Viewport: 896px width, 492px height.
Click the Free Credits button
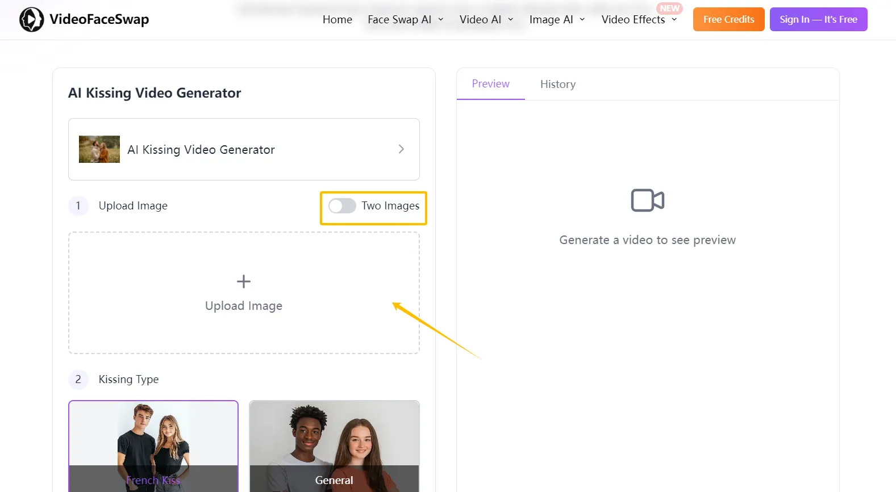pos(728,19)
